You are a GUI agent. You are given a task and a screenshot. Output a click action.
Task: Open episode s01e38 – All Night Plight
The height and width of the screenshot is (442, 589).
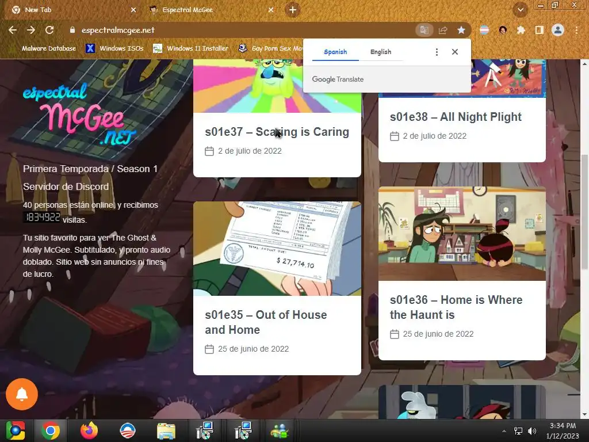click(456, 117)
